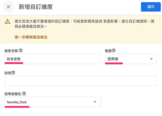Click the 使用者屬性 field label
Viewport: 162px width, 116px height.
[13, 94]
